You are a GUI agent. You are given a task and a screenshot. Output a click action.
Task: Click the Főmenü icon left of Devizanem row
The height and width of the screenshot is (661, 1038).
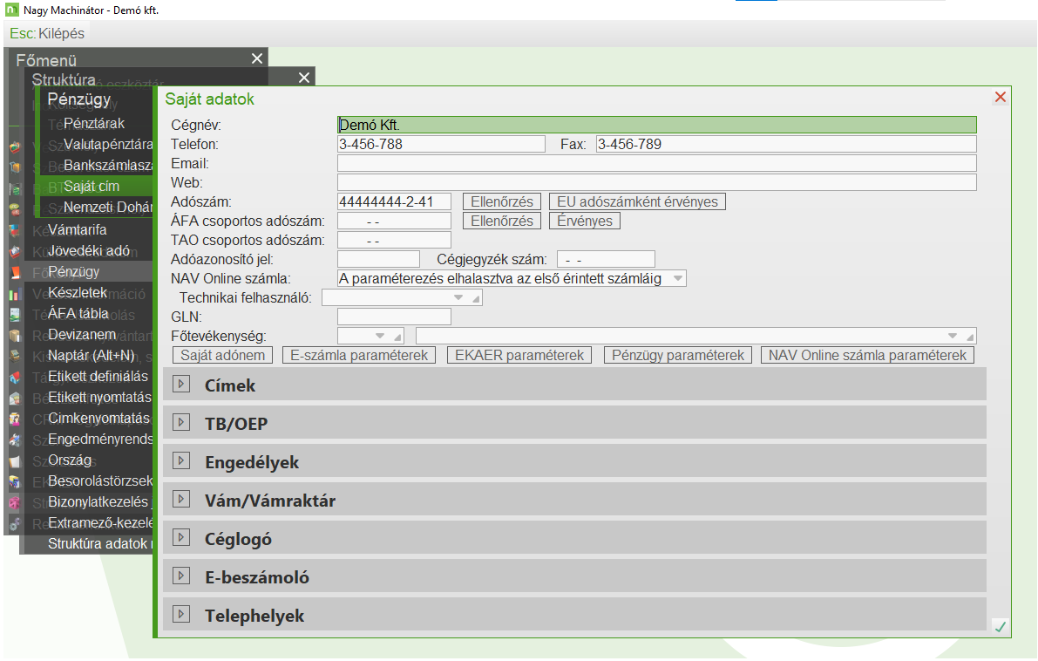(15, 335)
